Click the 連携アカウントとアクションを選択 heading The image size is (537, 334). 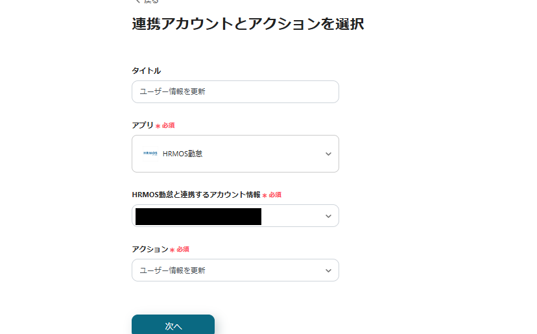coord(248,25)
